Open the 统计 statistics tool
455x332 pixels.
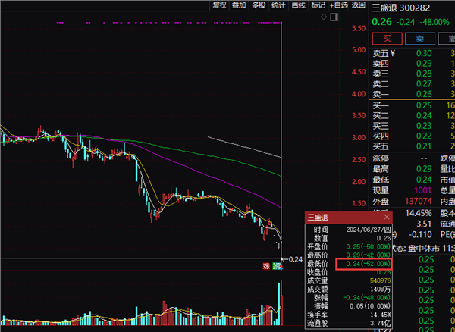(278, 5)
